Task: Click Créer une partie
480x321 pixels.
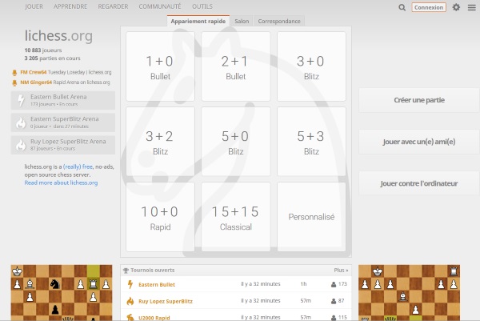Action: (419, 100)
